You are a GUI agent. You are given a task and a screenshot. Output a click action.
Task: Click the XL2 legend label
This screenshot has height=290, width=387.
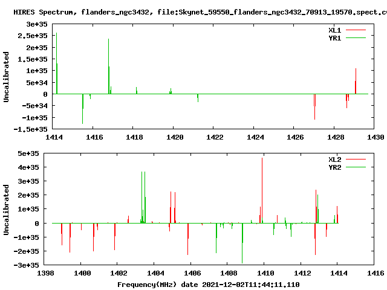click(x=334, y=159)
